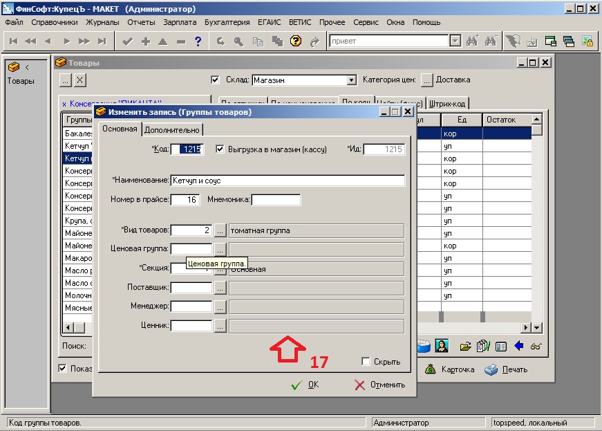602x431 pixels.
Task: Open the Бухгалтерия menu
Action: (x=227, y=22)
